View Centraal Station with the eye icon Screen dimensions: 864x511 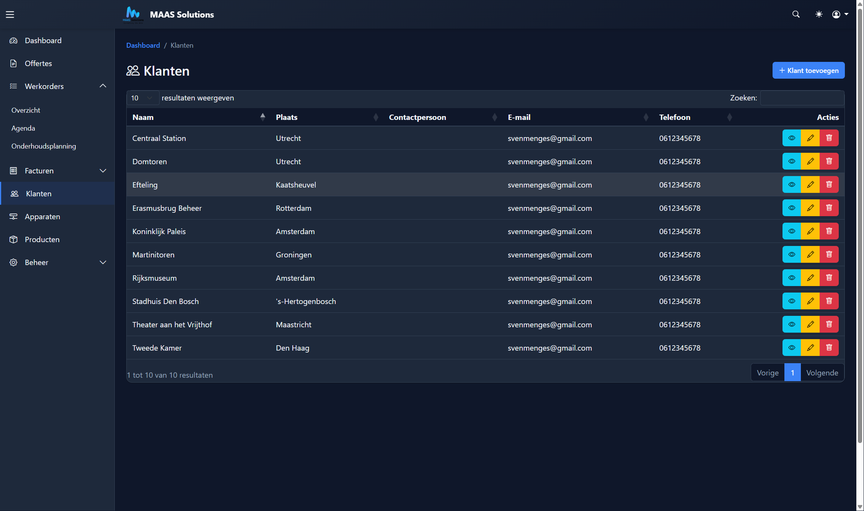792,138
